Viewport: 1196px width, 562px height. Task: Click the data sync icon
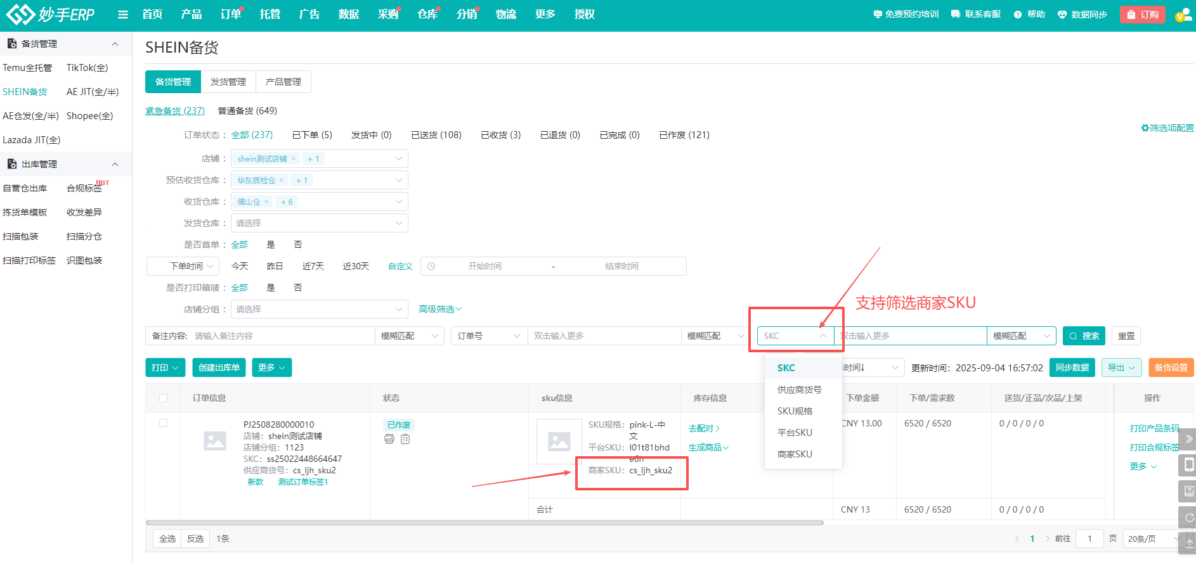pos(1062,15)
